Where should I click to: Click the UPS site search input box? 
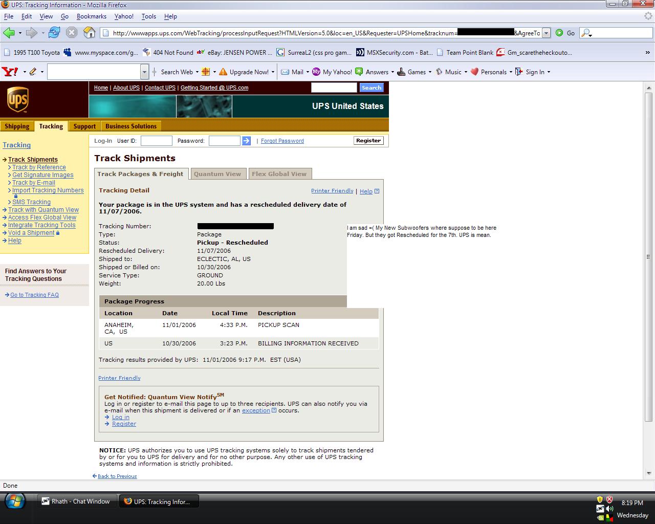tap(334, 88)
